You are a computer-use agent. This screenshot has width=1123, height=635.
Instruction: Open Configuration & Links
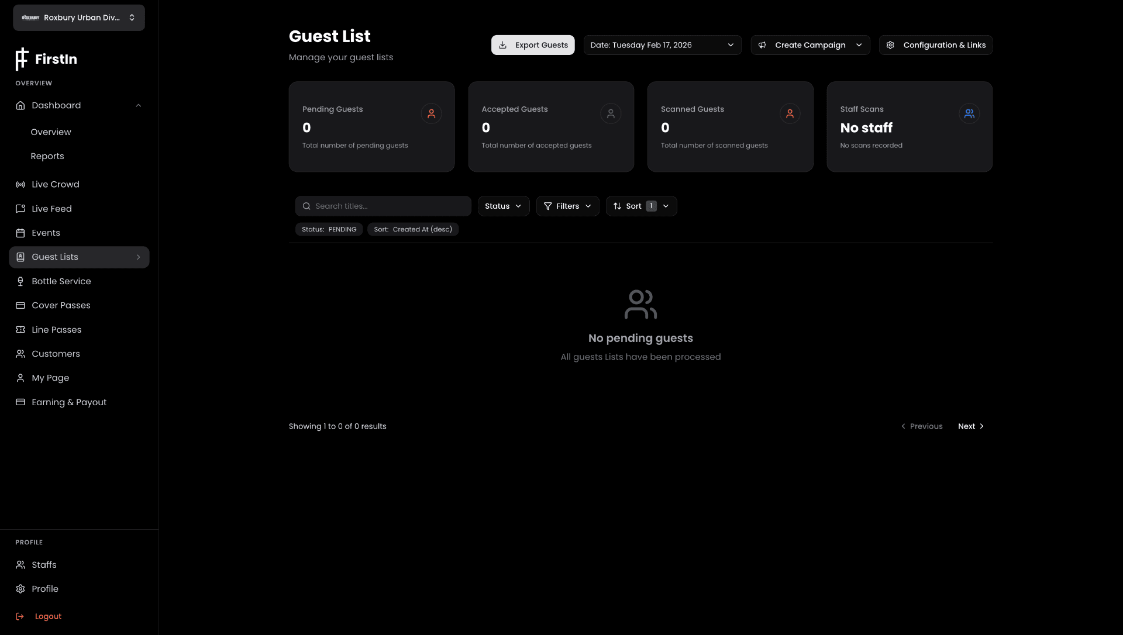(x=935, y=44)
